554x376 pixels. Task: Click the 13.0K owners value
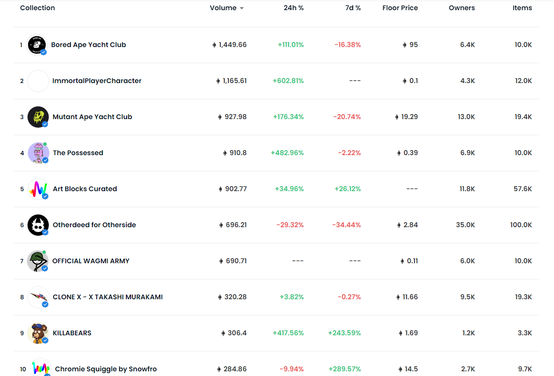[x=466, y=117]
